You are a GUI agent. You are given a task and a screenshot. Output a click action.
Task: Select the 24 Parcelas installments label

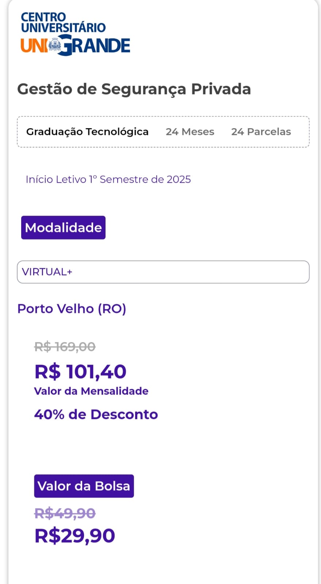pos(261,132)
